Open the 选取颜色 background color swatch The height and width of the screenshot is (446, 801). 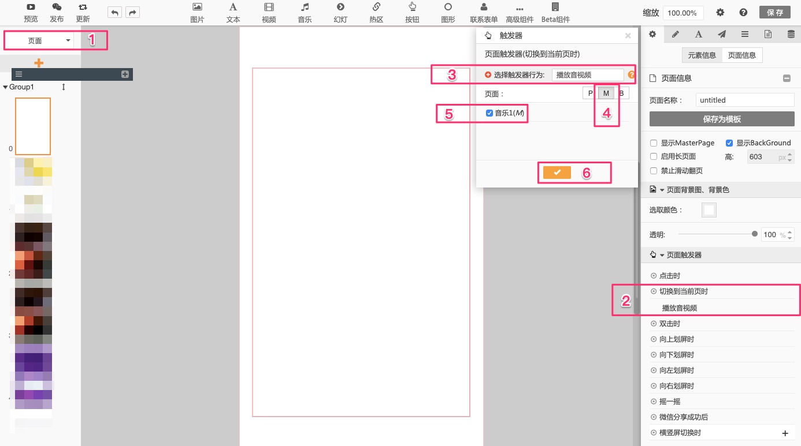pos(709,210)
